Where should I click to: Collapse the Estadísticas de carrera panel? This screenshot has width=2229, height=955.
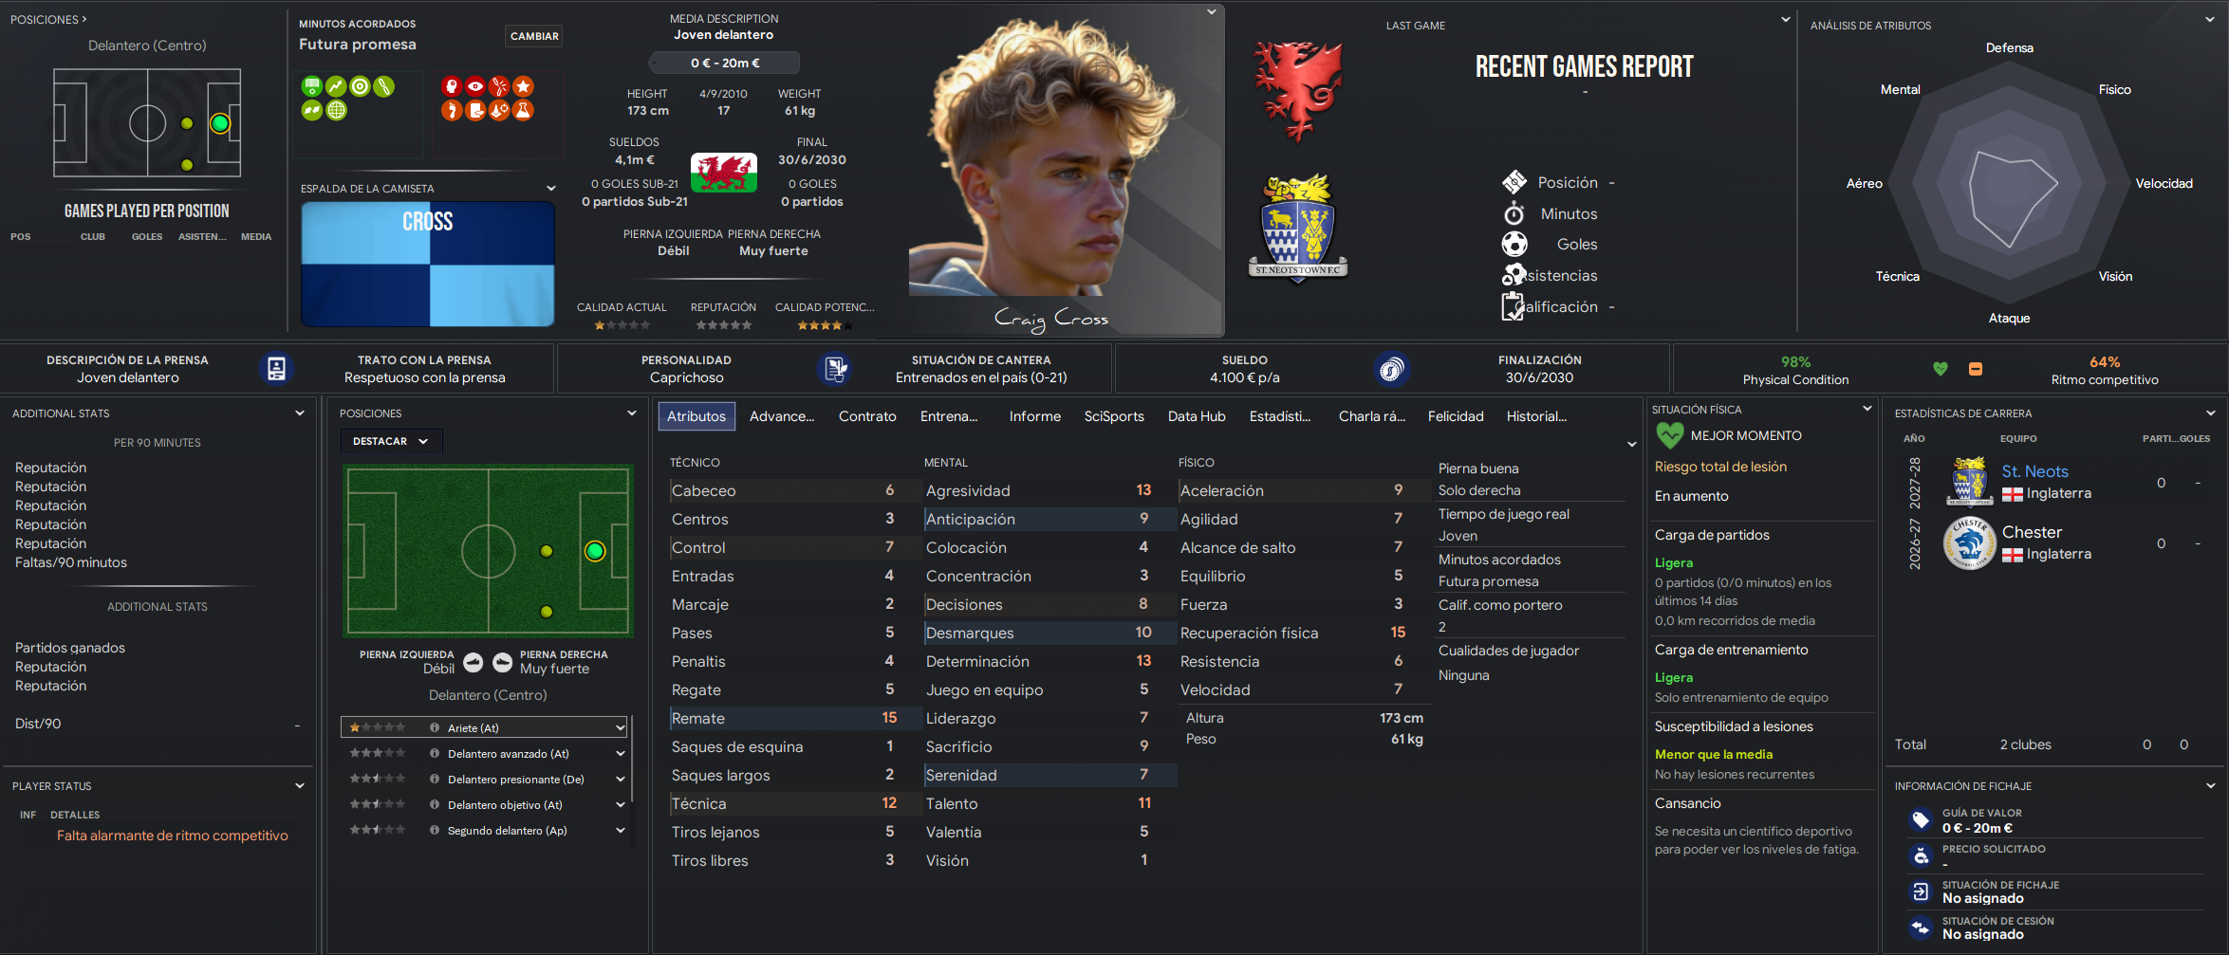tap(2210, 413)
